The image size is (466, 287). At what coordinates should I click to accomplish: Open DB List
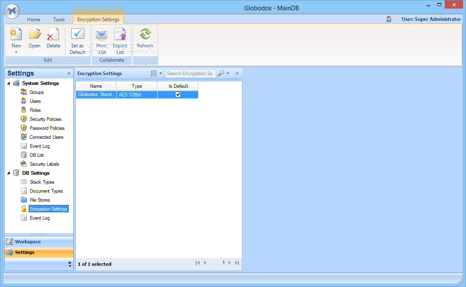coord(36,155)
